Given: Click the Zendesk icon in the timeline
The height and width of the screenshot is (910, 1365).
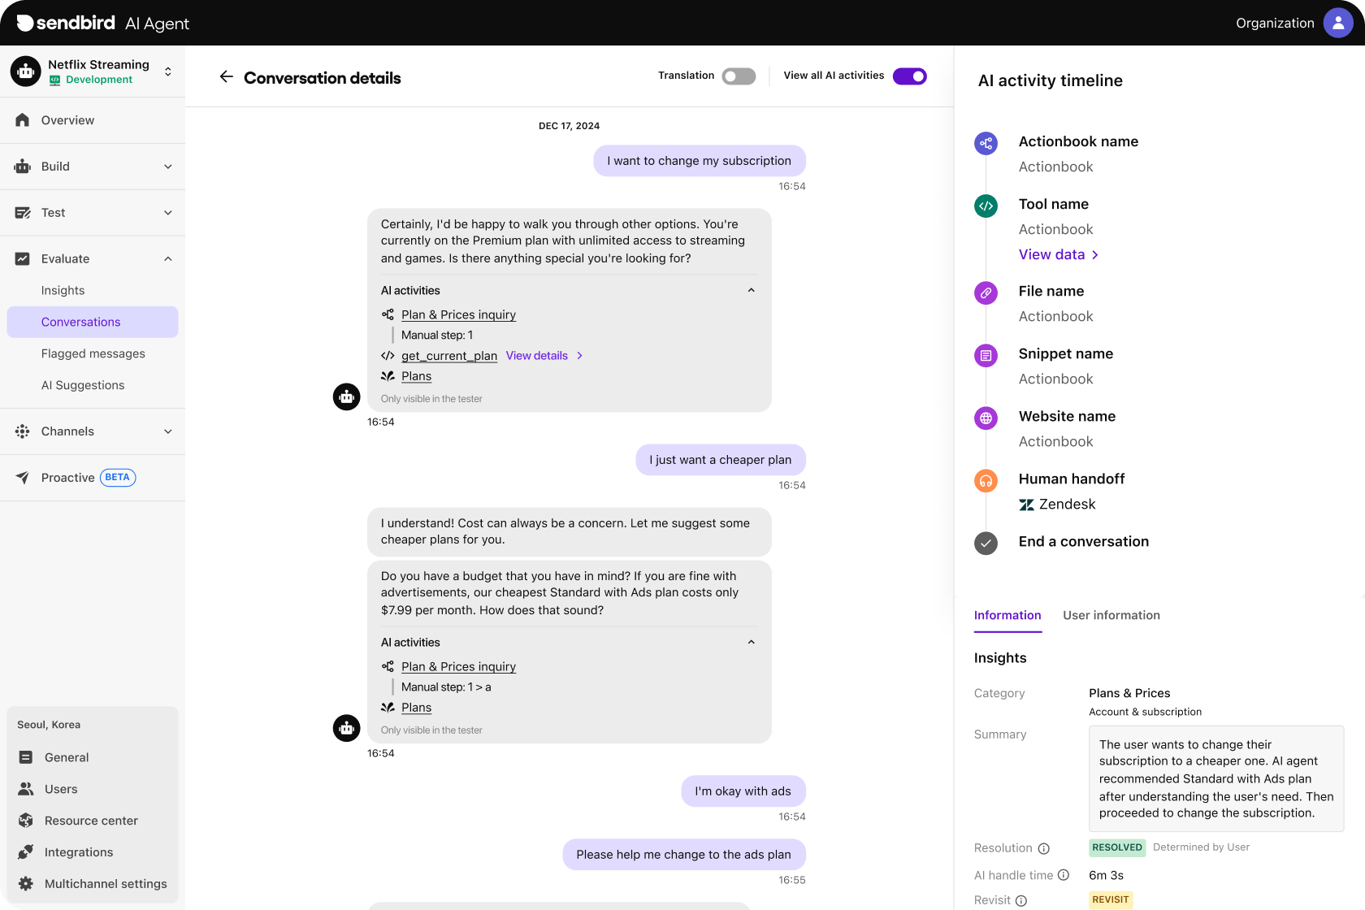Looking at the screenshot, I should pyautogui.click(x=1025, y=504).
